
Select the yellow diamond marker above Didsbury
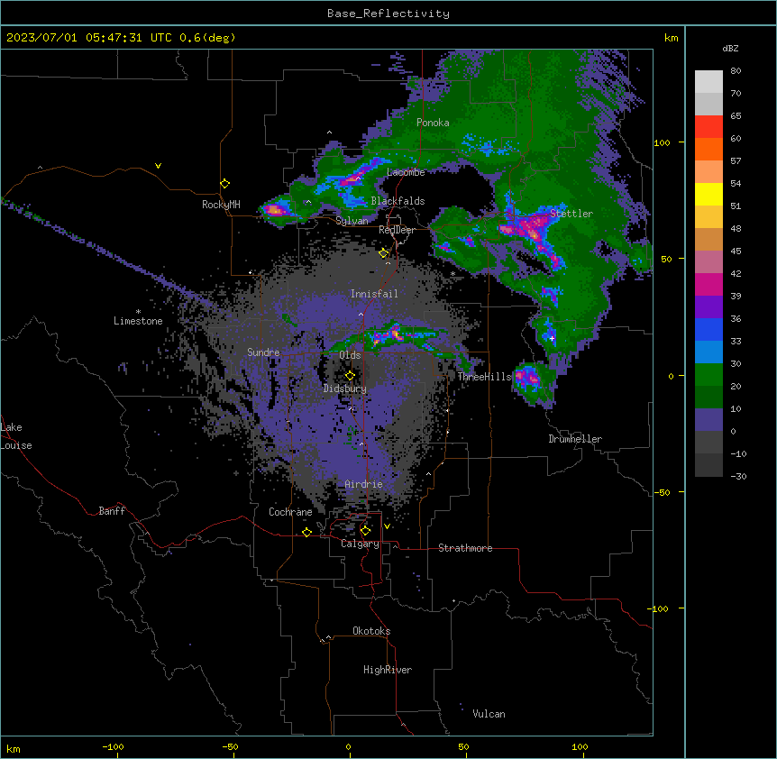(x=350, y=375)
